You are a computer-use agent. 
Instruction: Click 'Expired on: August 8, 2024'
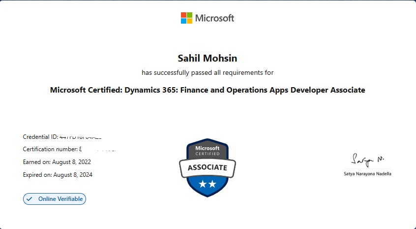click(58, 175)
